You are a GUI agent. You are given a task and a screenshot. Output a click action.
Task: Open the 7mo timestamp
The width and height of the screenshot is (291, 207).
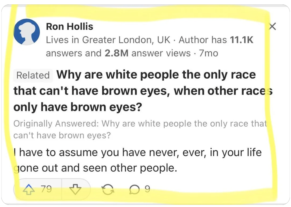click(209, 53)
